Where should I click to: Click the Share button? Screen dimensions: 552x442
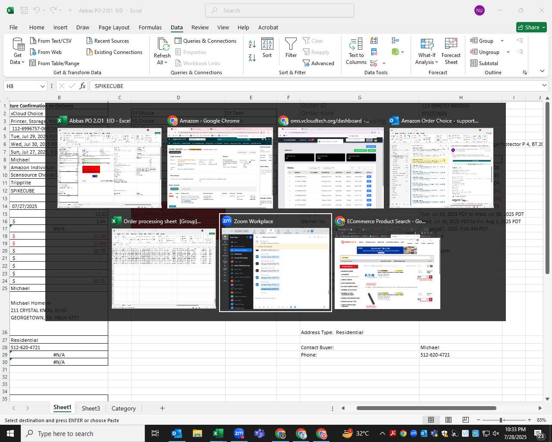point(531,27)
